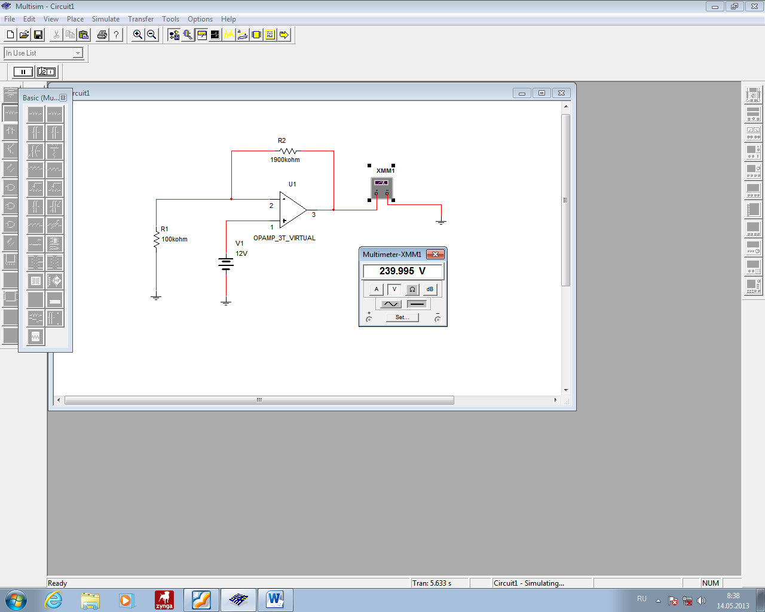Pick the resistor from Basic palette
The image size is (765, 612).
pyautogui.click(x=35, y=114)
